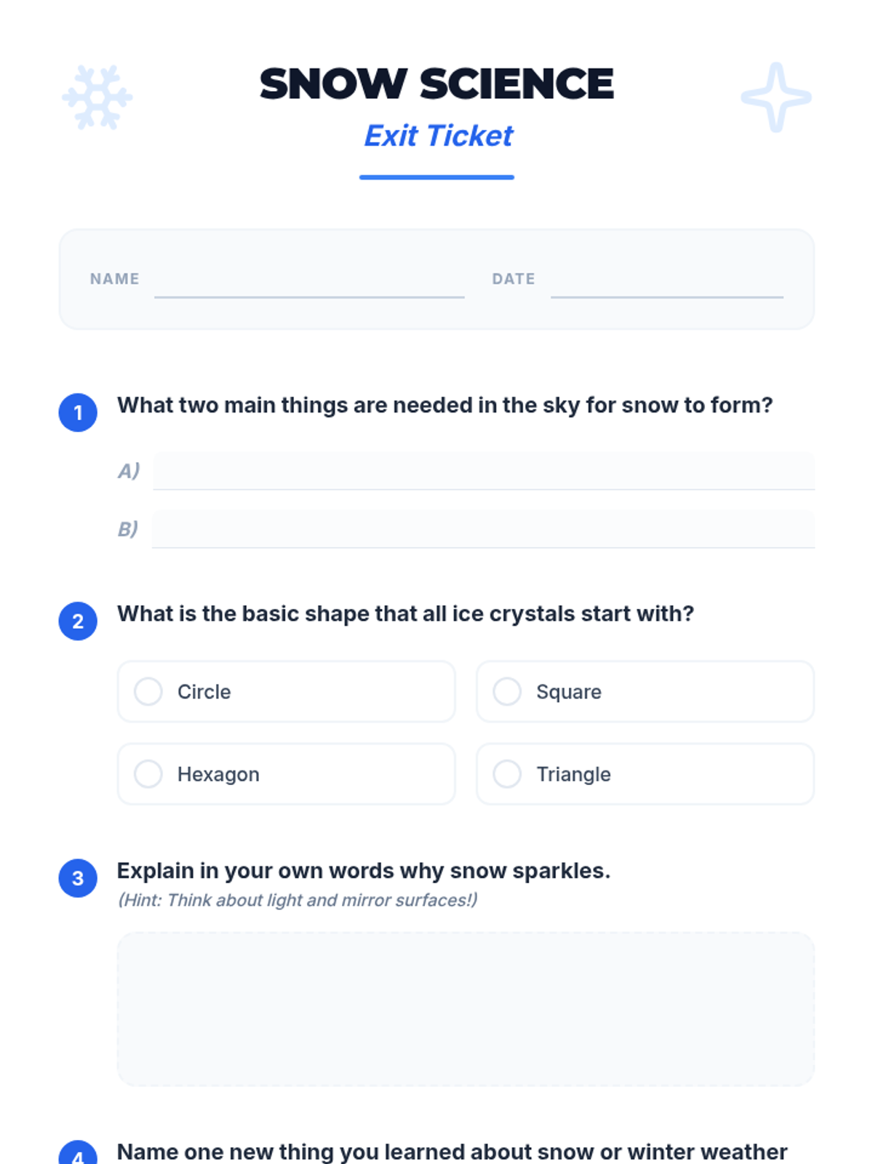
Task: Click the blue question 1 number badge
Action: (78, 412)
